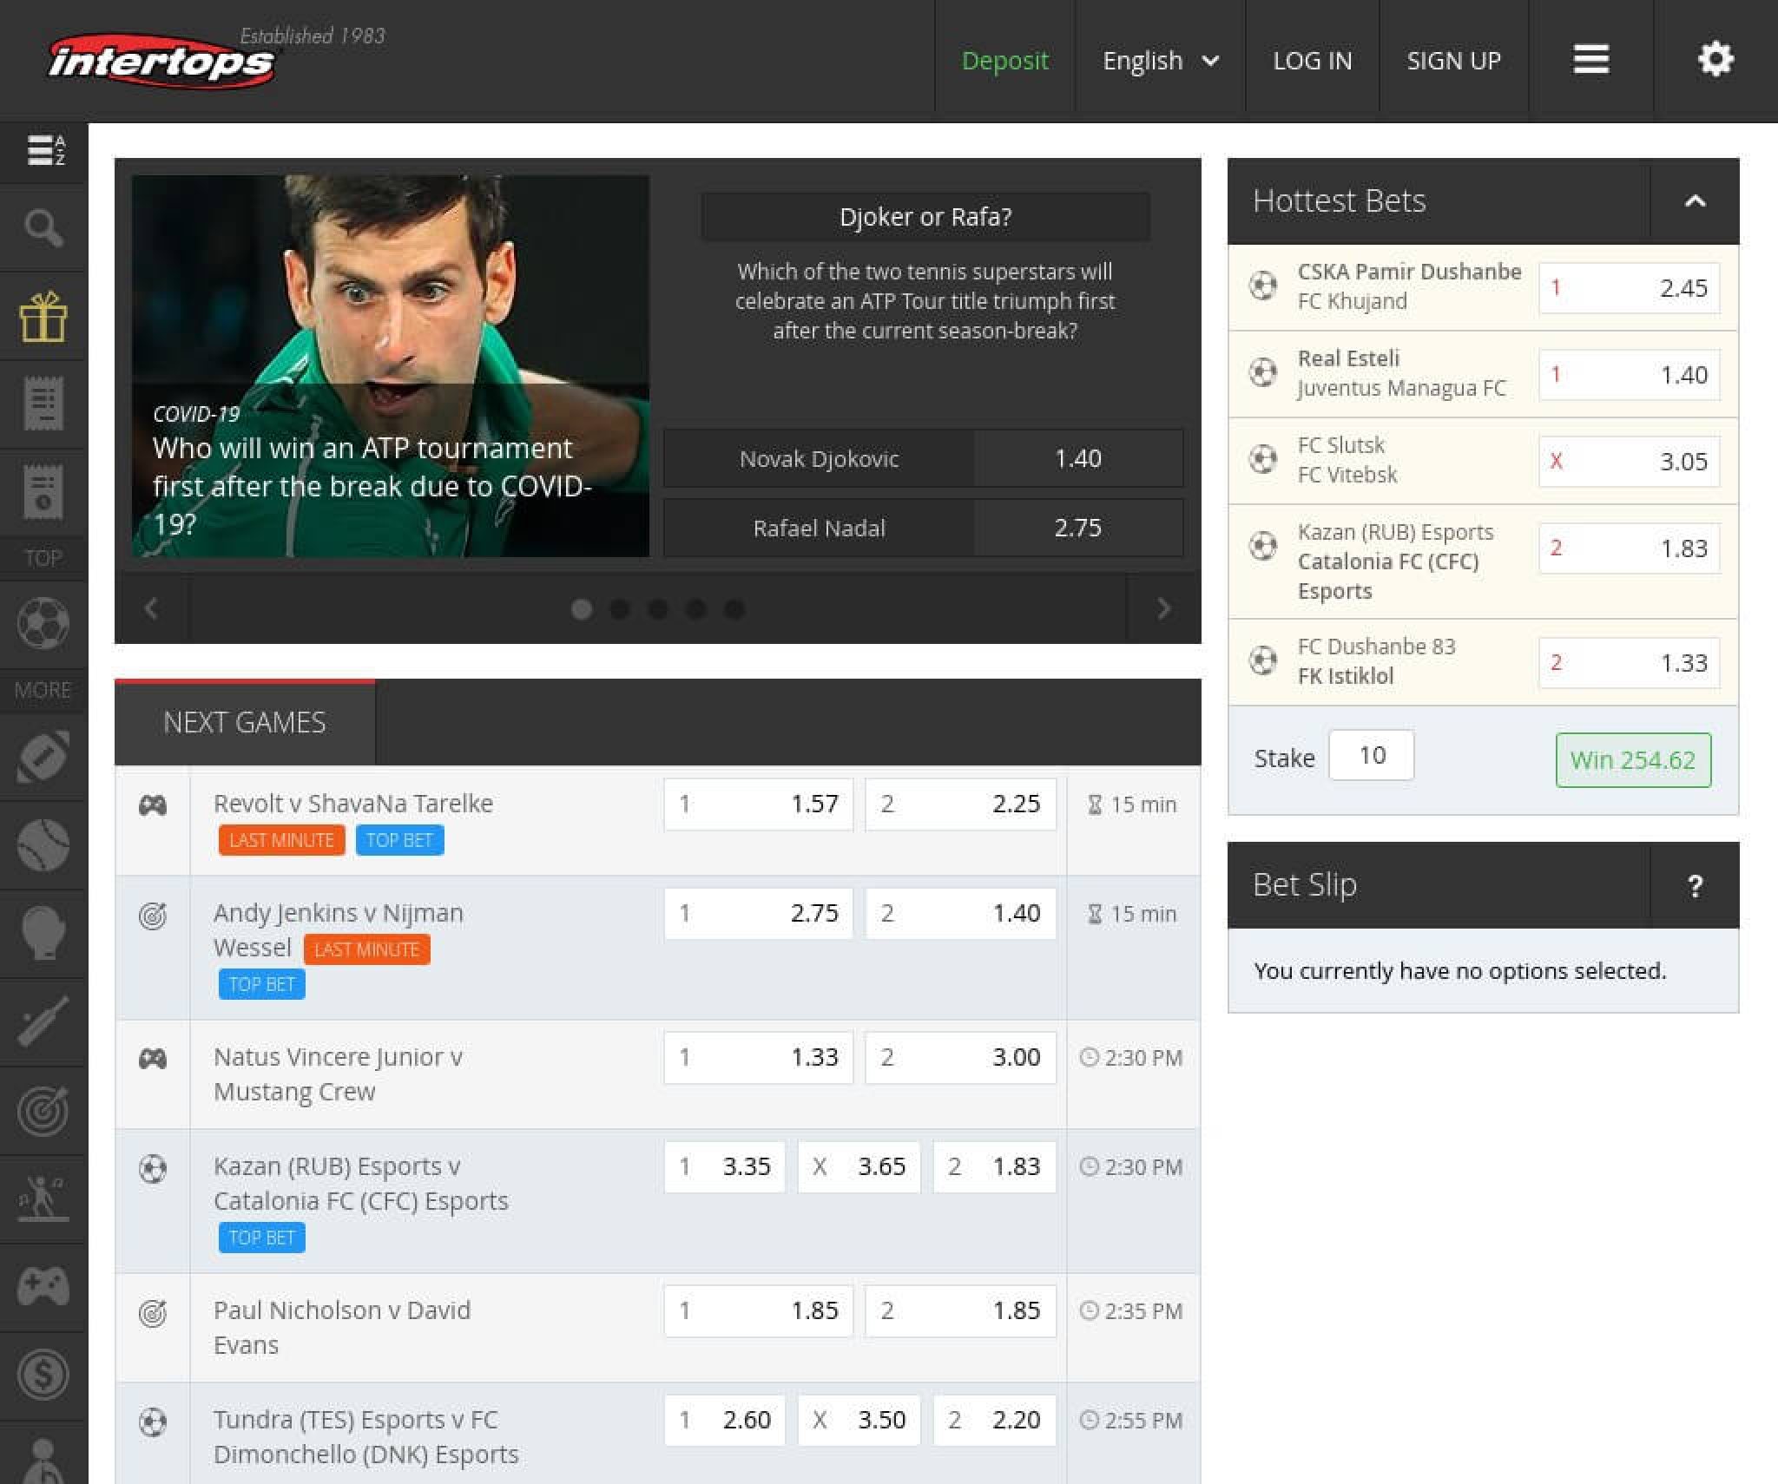Click the Djokovic promo image
This screenshot has height=1484, width=1778.
[391, 366]
